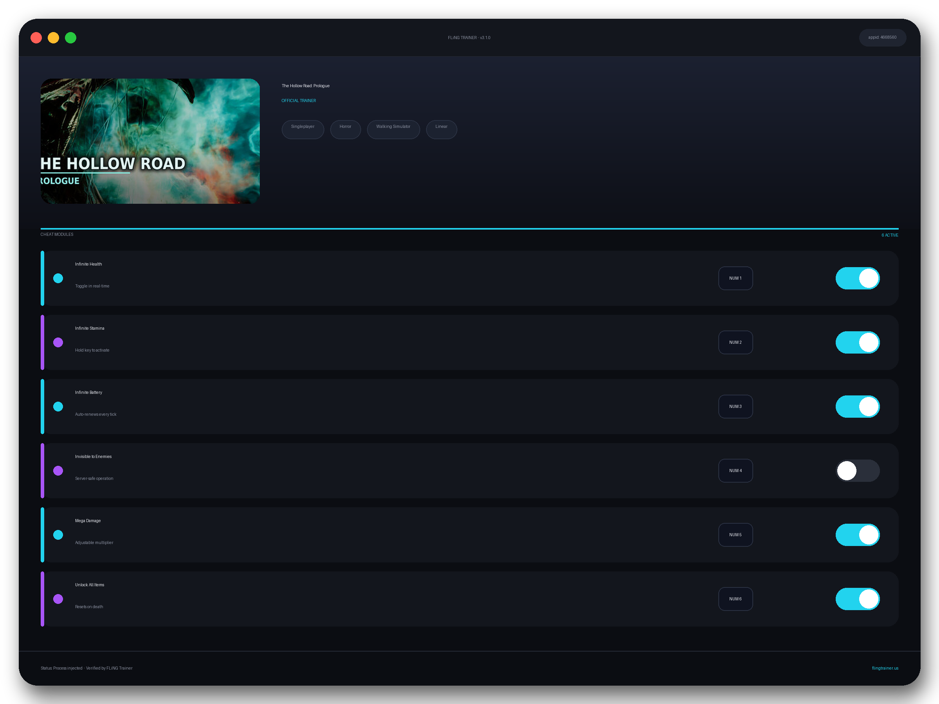Click the Invisible to Enemies module name
The height and width of the screenshot is (704, 939).
pos(94,456)
